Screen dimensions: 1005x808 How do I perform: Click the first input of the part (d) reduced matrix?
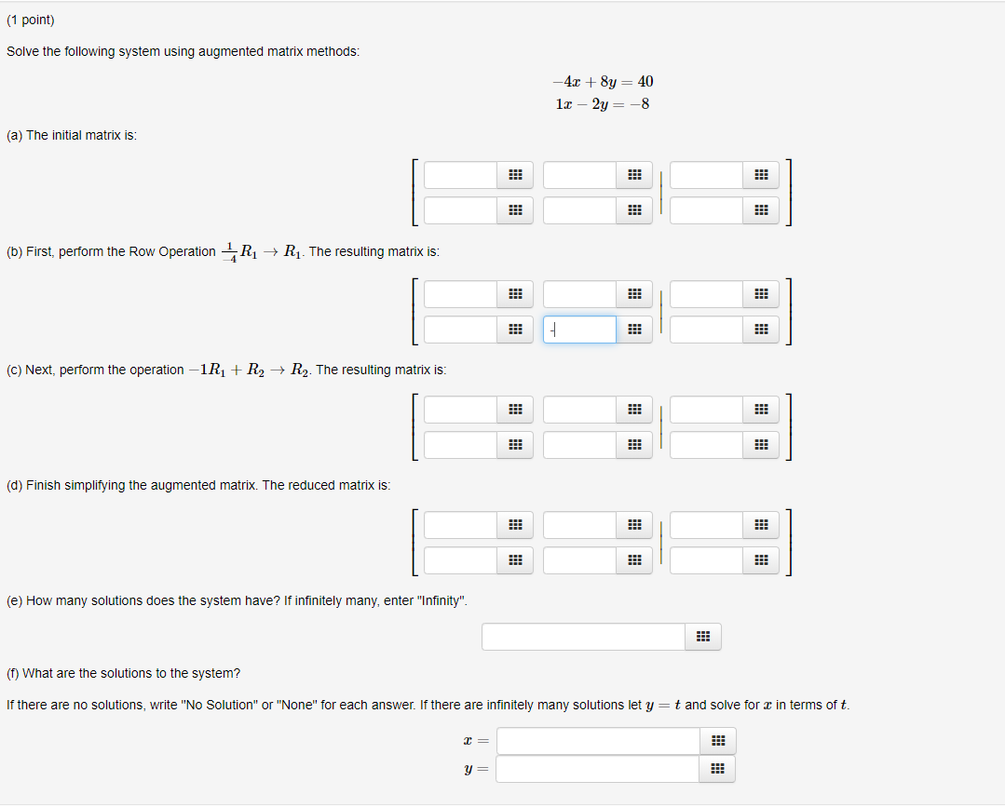click(459, 525)
